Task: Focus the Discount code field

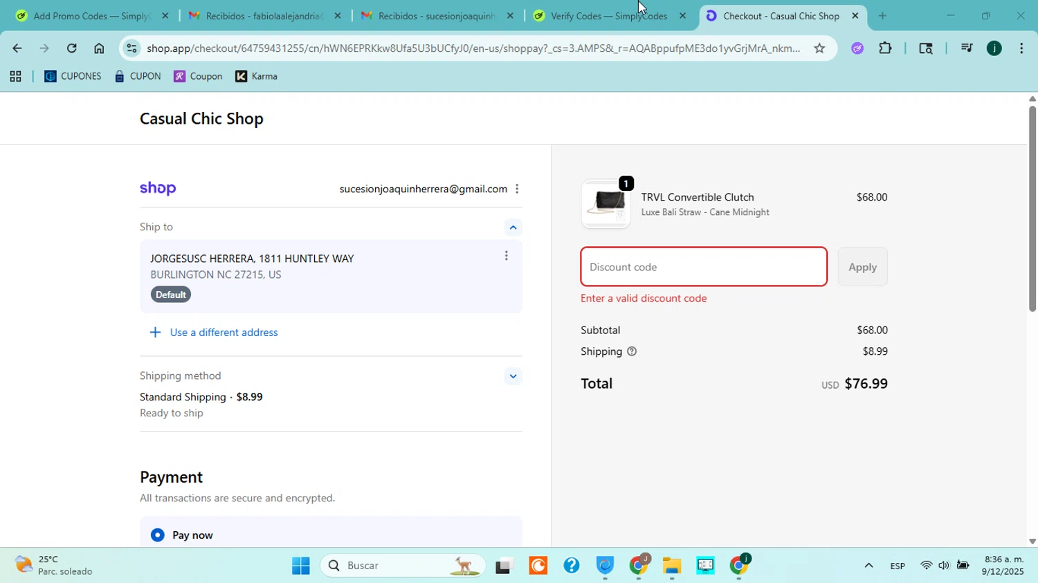Action: point(704,267)
